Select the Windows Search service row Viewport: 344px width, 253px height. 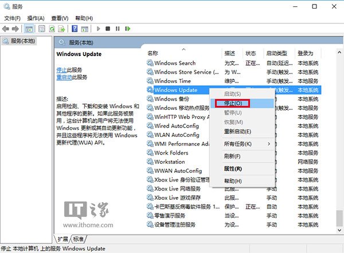(175, 63)
